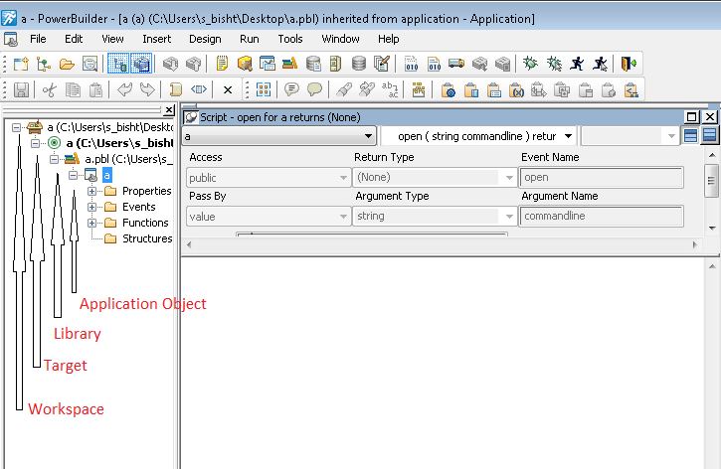Expand the Functions folder node

pyautogui.click(x=91, y=224)
